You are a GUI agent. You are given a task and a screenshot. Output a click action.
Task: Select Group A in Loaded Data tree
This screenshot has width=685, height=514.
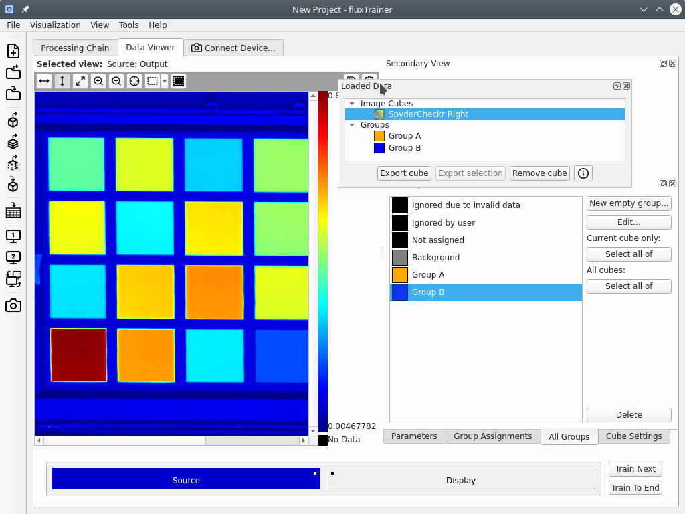(485, 136)
